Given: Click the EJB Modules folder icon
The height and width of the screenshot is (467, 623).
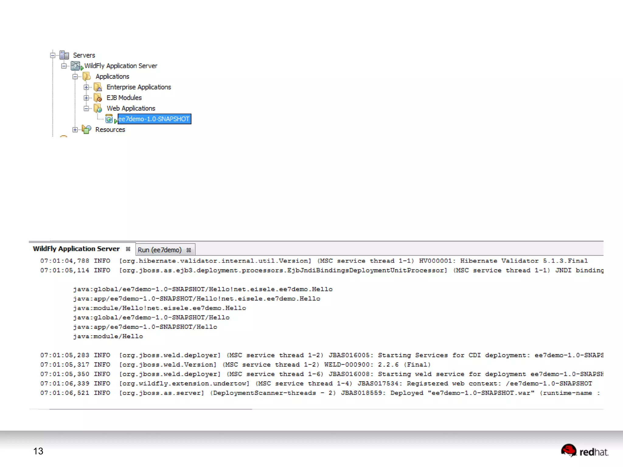Looking at the screenshot, I should [x=98, y=98].
